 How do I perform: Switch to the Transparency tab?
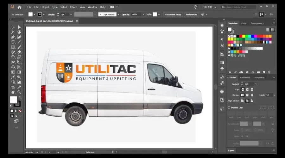pos(257,23)
